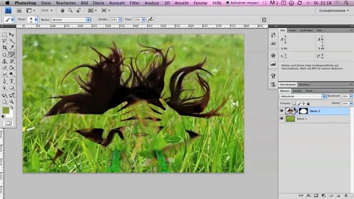This screenshot has height=199, width=354.
Task: Select the Crop tool
Action: click(4, 48)
